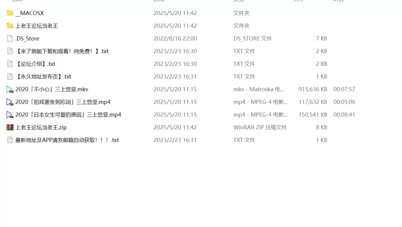Click the date 2022/8/16 22:00 entry

pos(175,39)
